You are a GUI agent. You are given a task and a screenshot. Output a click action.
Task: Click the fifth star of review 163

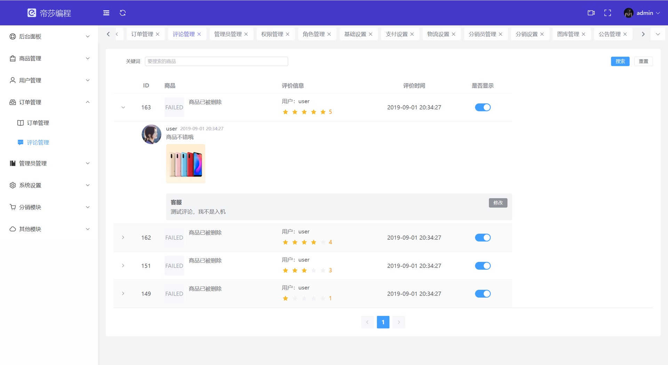[323, 112]
